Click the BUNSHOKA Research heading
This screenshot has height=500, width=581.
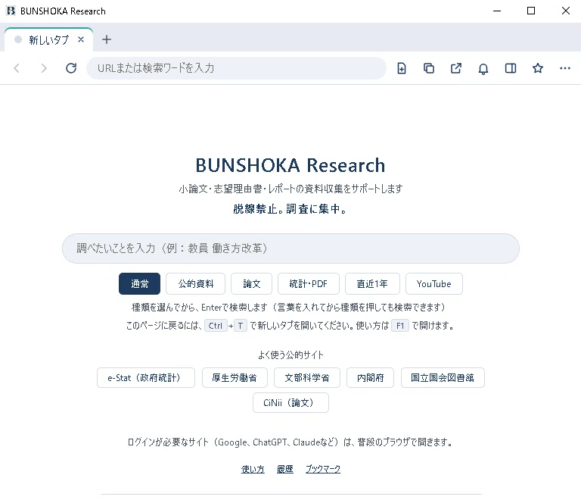(x=290, y=165)
